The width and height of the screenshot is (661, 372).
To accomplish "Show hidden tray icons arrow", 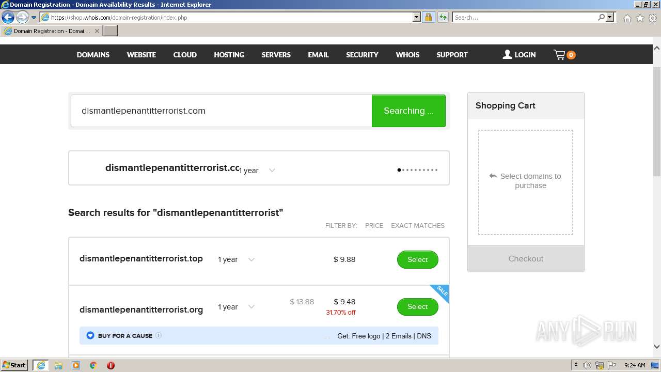I will (x=576, y=365).
